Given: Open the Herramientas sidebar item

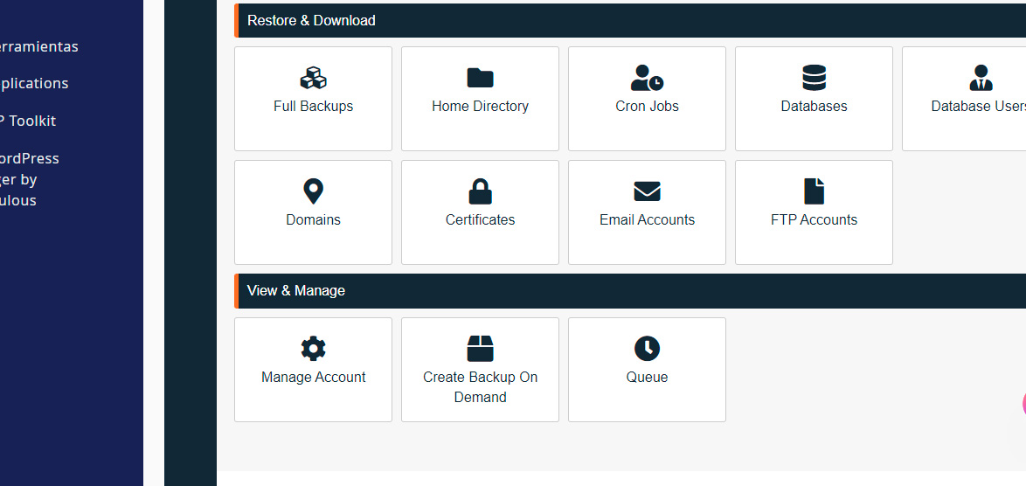Looking at the screenshot, I should [x=38, y=46].
